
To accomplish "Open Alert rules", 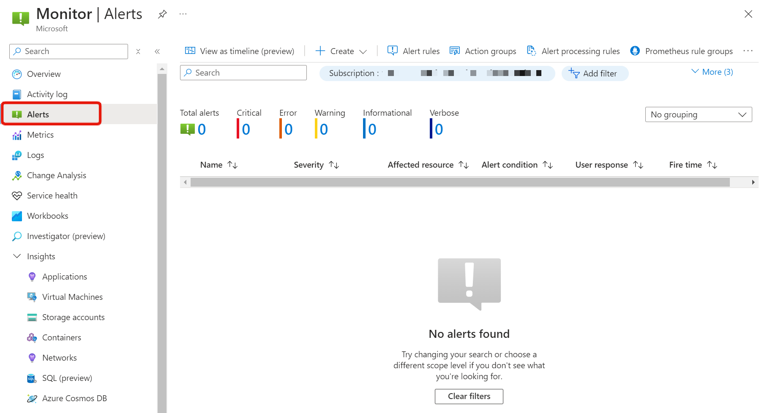I will pyautogui.click(x=413, y=51).
